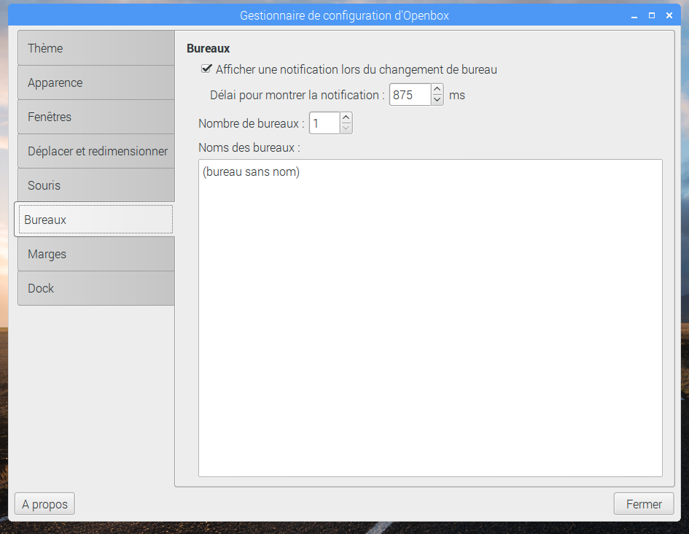Switch to the Dock tab
The image size is (689, 534).
pyautogui.click(x=96, y=288)
